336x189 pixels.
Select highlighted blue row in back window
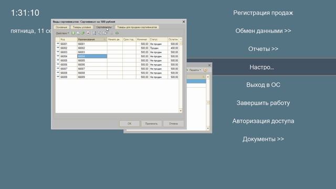[196, 81]
